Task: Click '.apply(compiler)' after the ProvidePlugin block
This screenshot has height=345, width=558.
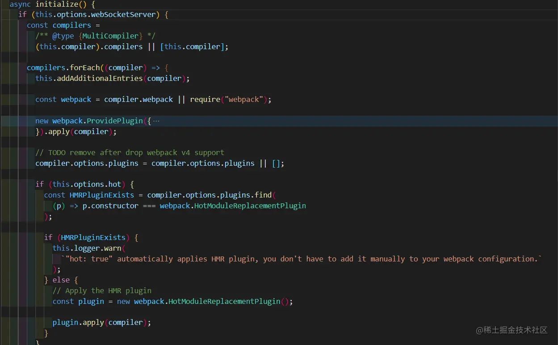Action: click(77, 132)
